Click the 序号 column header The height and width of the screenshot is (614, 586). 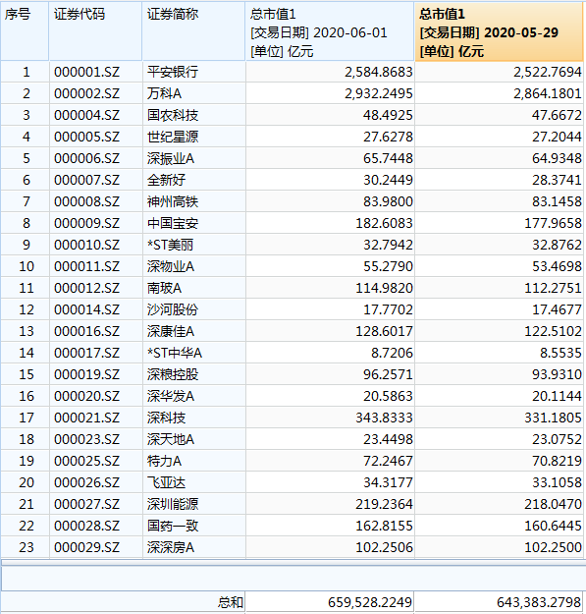pyautogui.click(x=25, y=30)
